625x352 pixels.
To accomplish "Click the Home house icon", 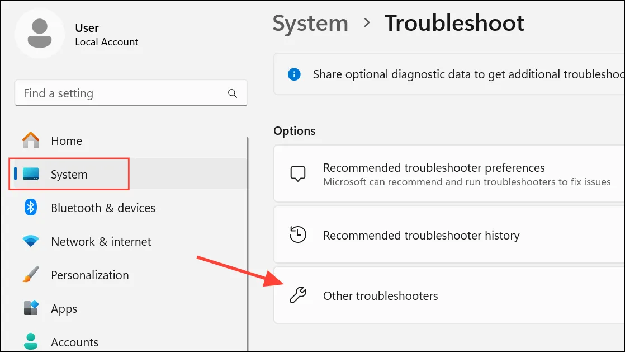I will click(31, 140).
